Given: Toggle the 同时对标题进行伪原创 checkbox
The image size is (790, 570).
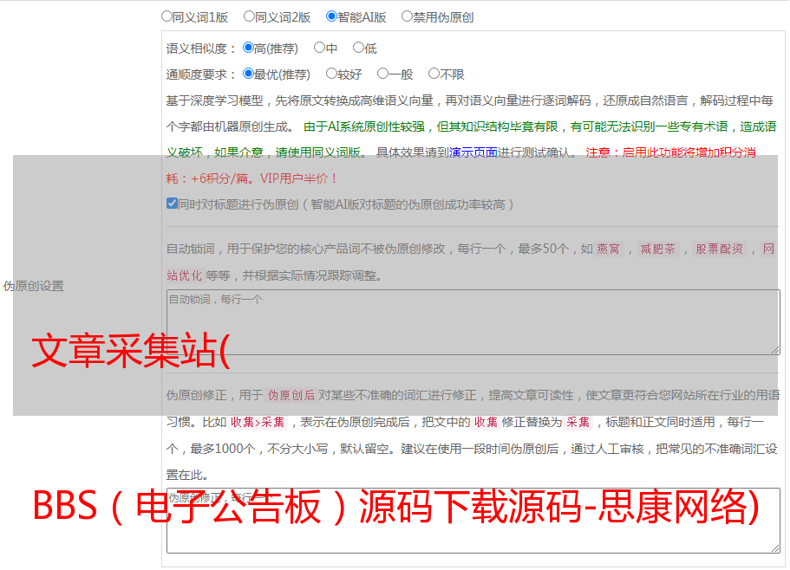Looking at the screenshot, I should point(172,204).
